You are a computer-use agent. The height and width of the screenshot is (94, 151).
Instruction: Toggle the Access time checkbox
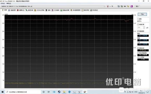(x=138, y=48)
